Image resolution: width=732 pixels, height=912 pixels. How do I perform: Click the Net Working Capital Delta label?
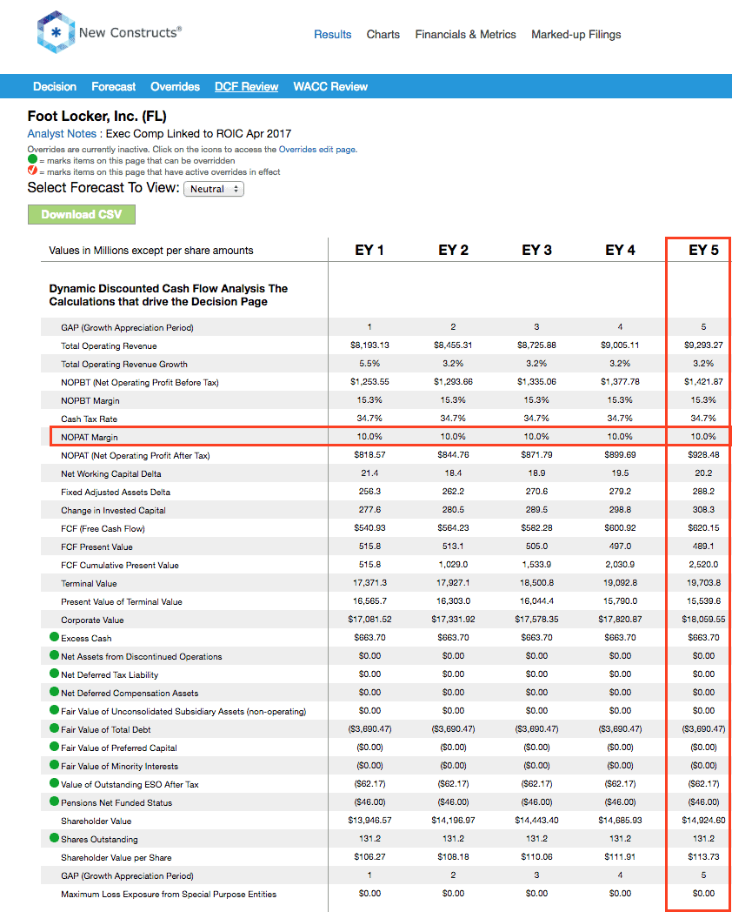tap(111, 474)
